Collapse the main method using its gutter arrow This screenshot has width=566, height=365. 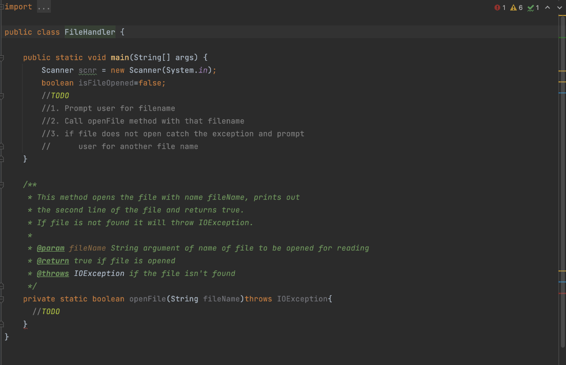[3, 57]
